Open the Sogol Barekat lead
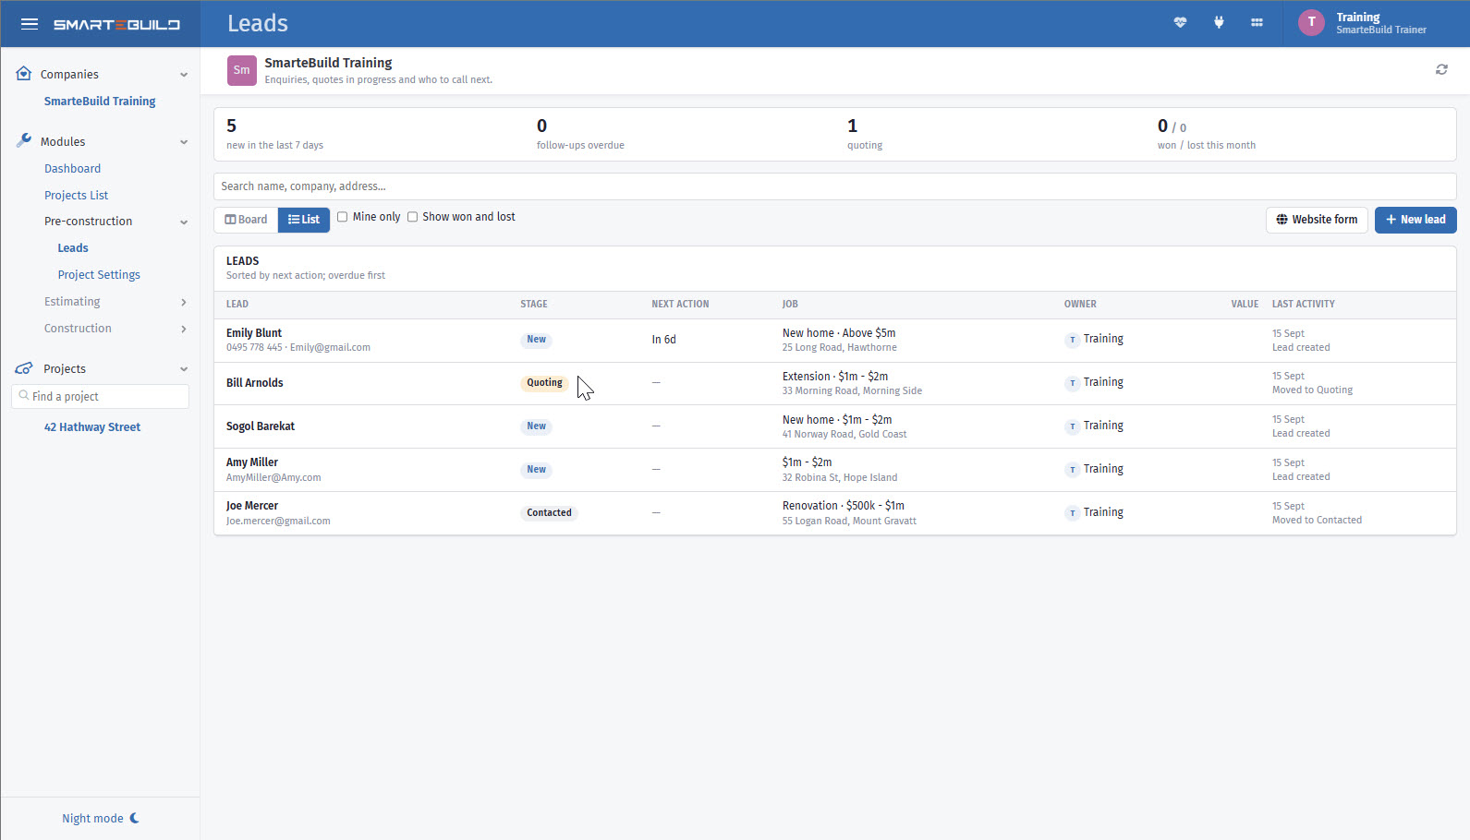Image resolution: width=1470 pixels, height=840 pixels. click(x=261, y=426)
